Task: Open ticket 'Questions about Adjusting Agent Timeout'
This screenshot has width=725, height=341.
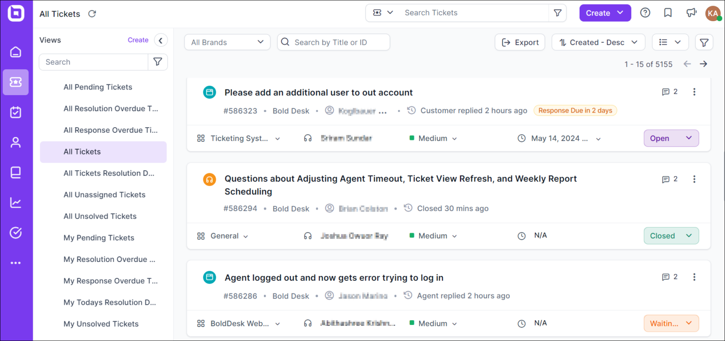Action: (401, 185)
